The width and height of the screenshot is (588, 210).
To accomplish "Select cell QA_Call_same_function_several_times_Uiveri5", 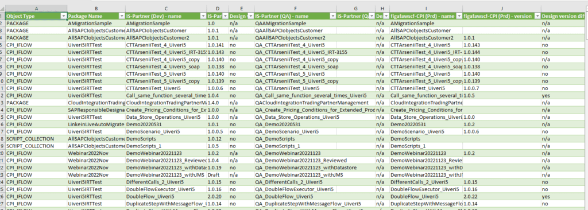I will pos(295,96).
